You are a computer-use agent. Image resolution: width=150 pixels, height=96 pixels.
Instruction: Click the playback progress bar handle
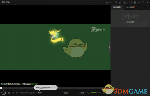1,88
